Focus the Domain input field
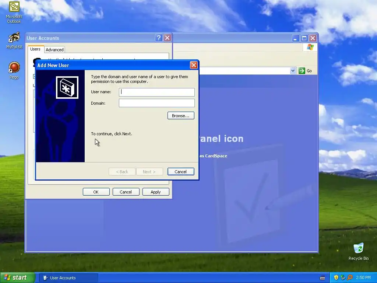Image resolution: width=377 pixels, height=283 pixels. (x=157, y=103)
